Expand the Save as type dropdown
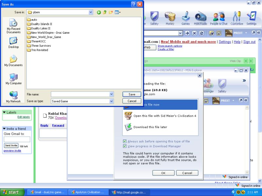The width and height of the screenshot is (262, 196). tap(111, 101)
